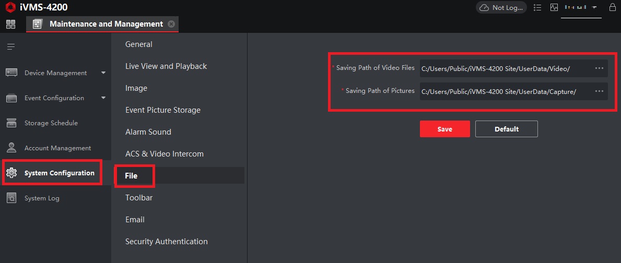The image size is (621, 263).
Task: Restore paths with the Default button
Action: click(507, 129)
